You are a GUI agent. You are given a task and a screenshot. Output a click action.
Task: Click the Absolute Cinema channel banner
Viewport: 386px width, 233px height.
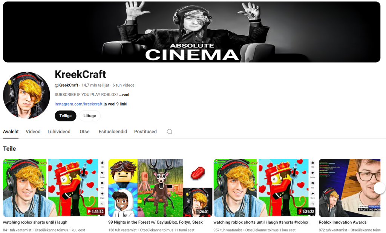point(191,32)
